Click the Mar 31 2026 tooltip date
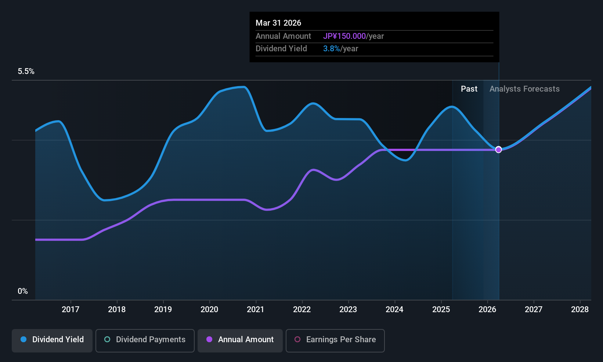Screen dimensions: 603x362 click(278, 23)
